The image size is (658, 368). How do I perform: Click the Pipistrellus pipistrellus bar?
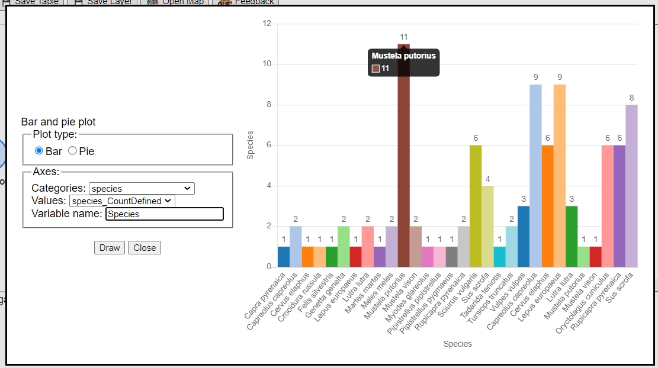coord(439,257)
